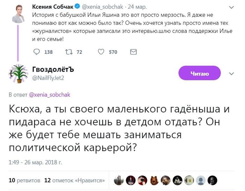Toggle the purple Читаю follow button

pos(199,73)
